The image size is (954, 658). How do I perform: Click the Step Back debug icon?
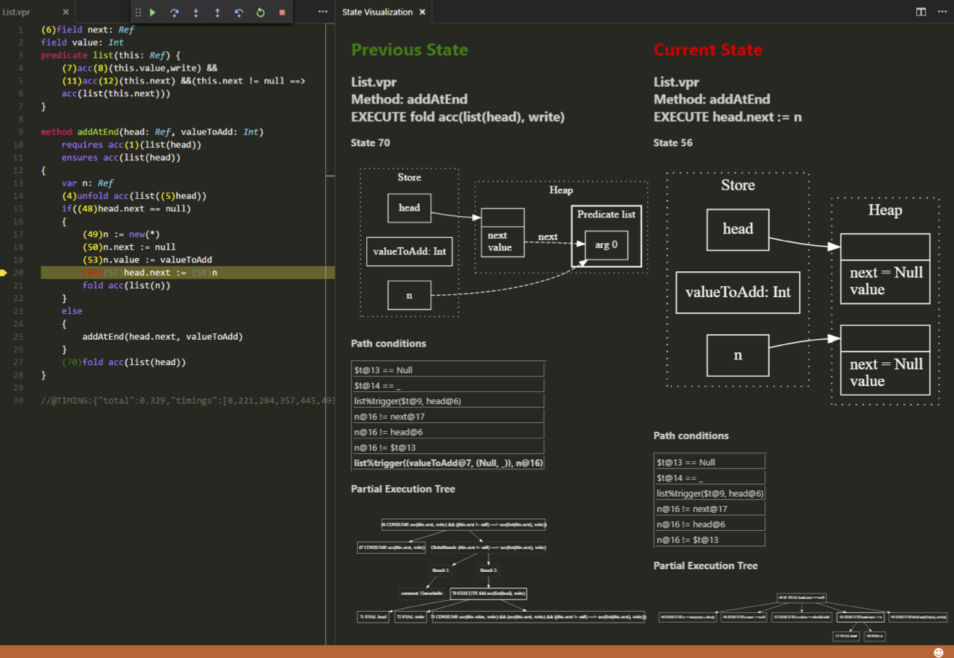coord(239,12)
